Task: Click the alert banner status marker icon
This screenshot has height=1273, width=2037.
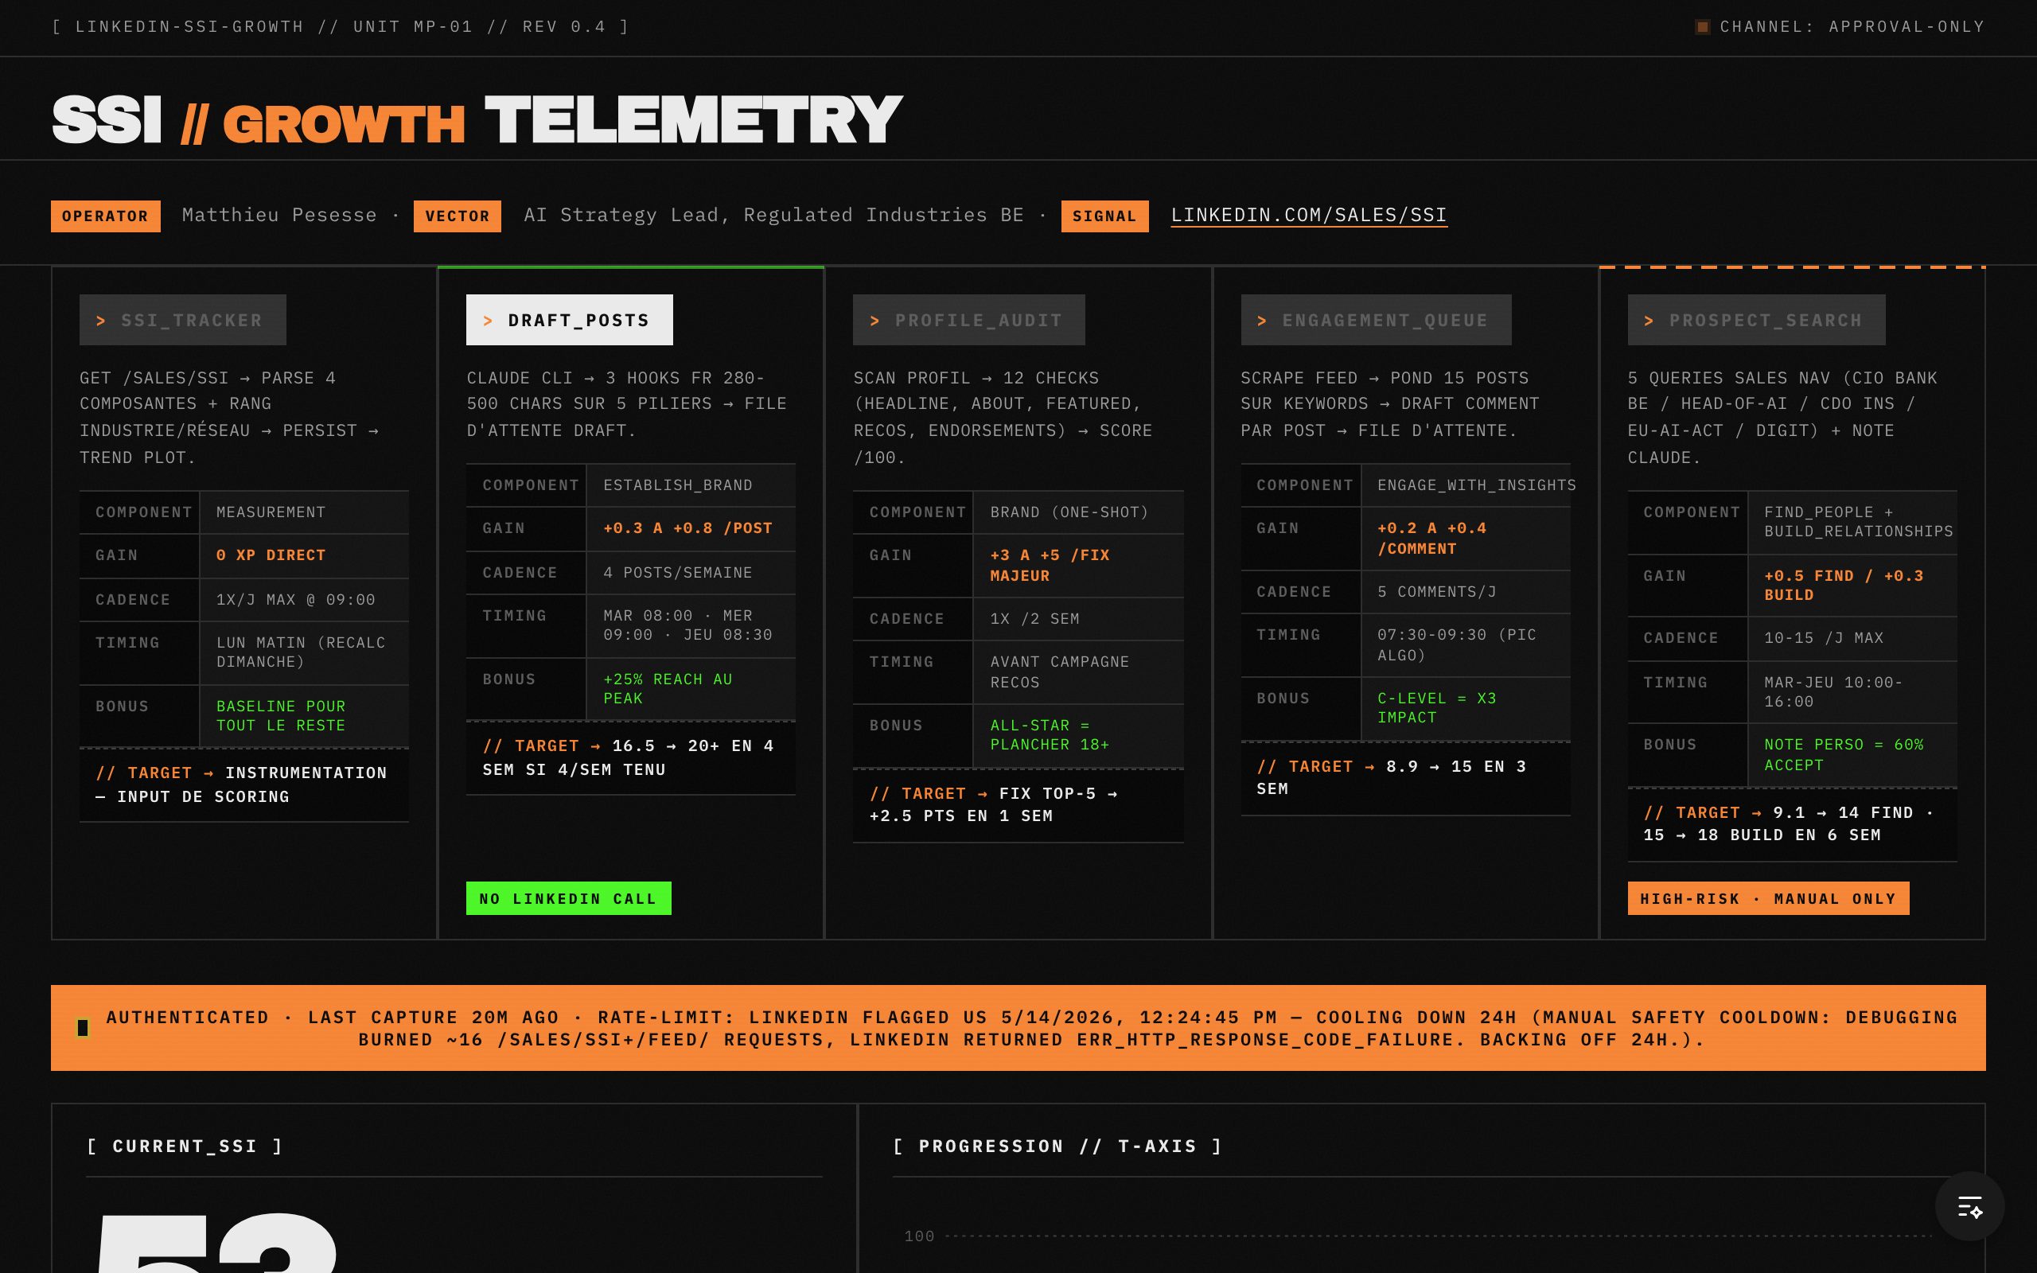Action: tap(83, 1028)
